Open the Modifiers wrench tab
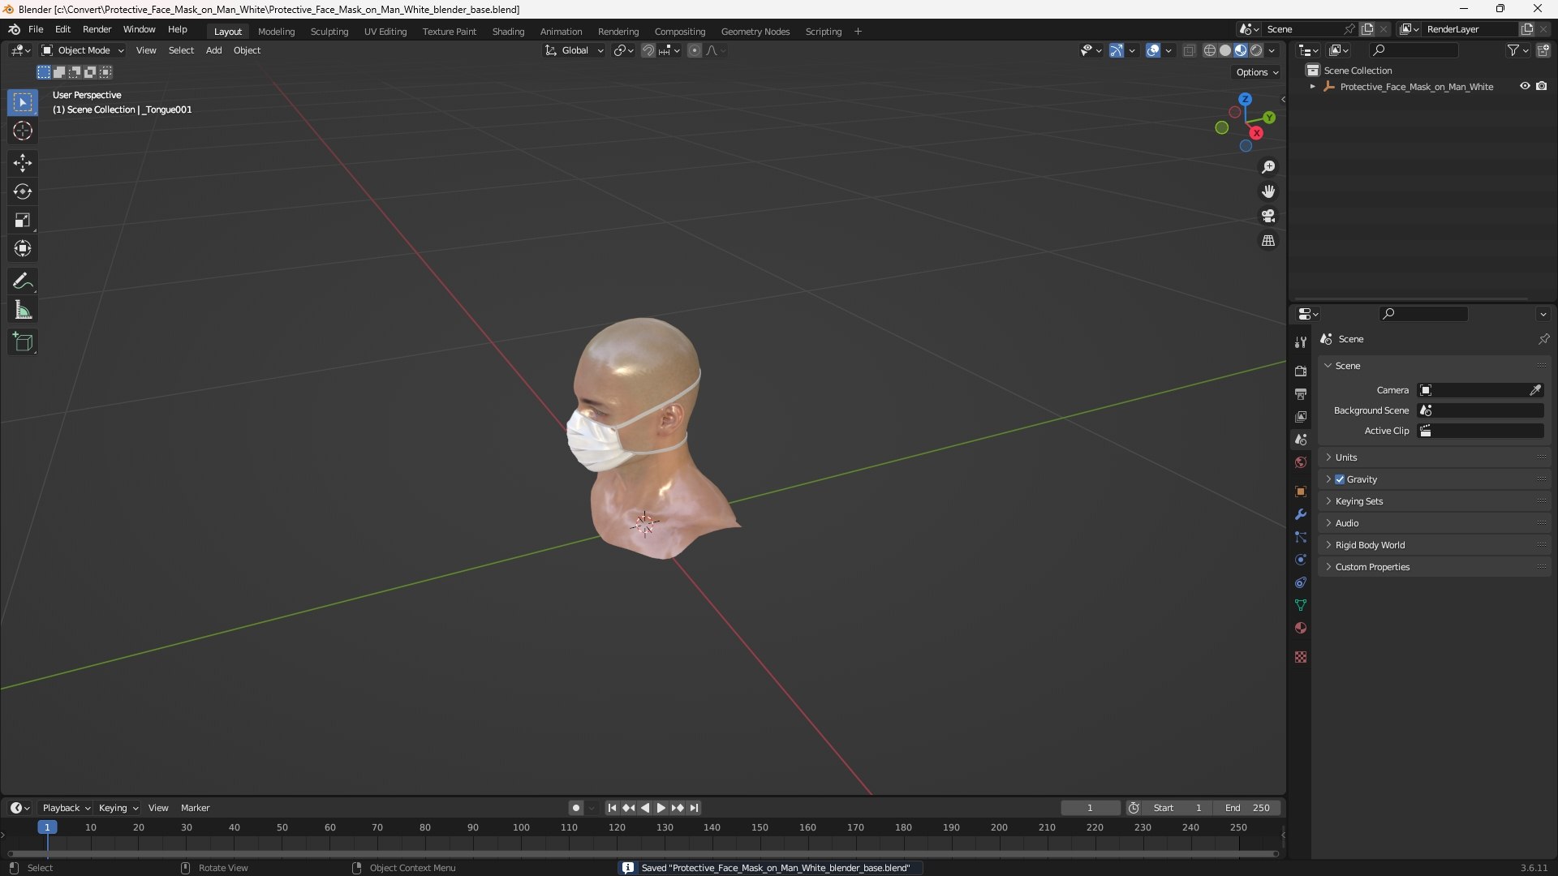Screen dimensions: 1558x876 (x=1301, y=514)
